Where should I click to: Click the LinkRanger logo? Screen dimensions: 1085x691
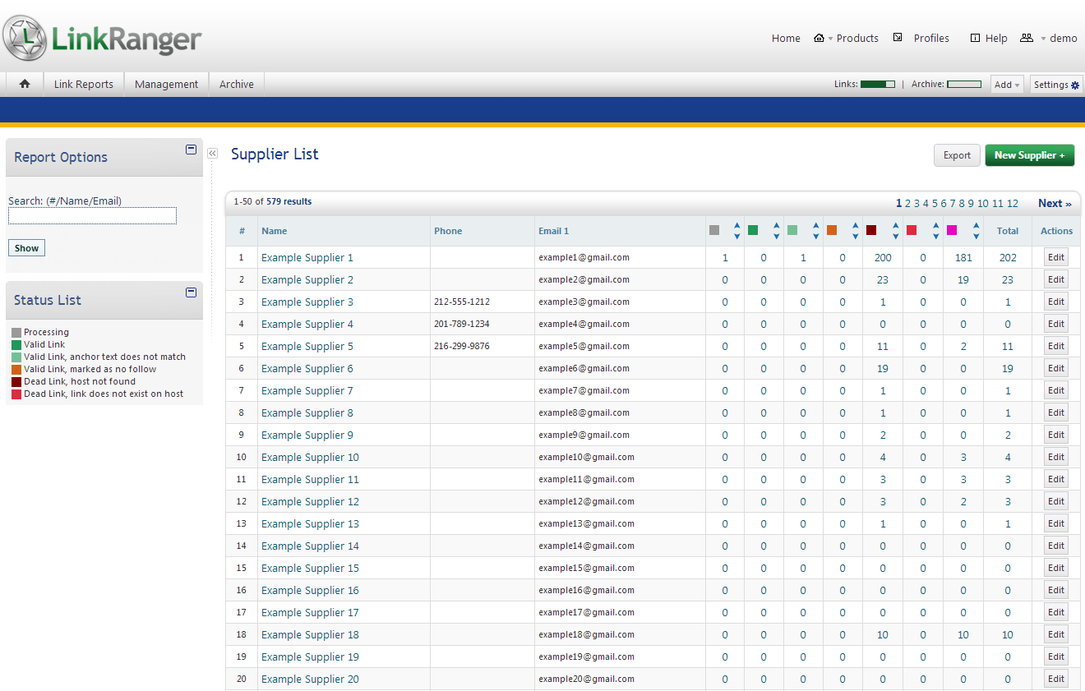tap(103, 38)
